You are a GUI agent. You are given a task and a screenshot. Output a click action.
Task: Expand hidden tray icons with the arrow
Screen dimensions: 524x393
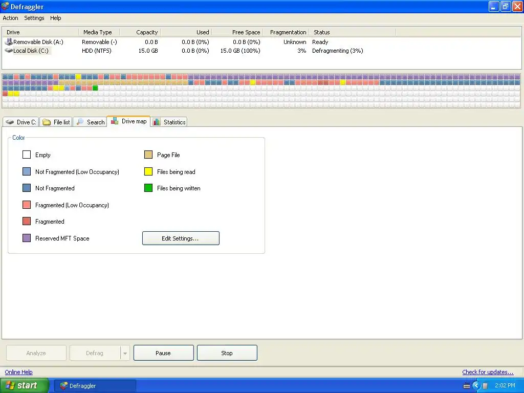tap(476, 386)
